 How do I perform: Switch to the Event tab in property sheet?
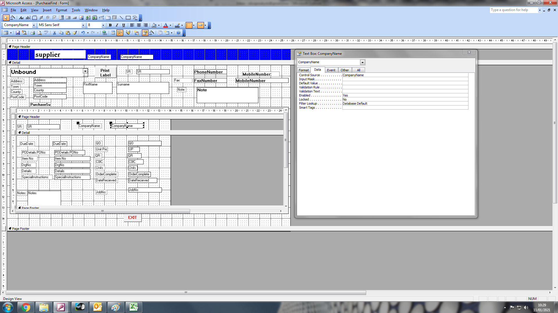331,70
